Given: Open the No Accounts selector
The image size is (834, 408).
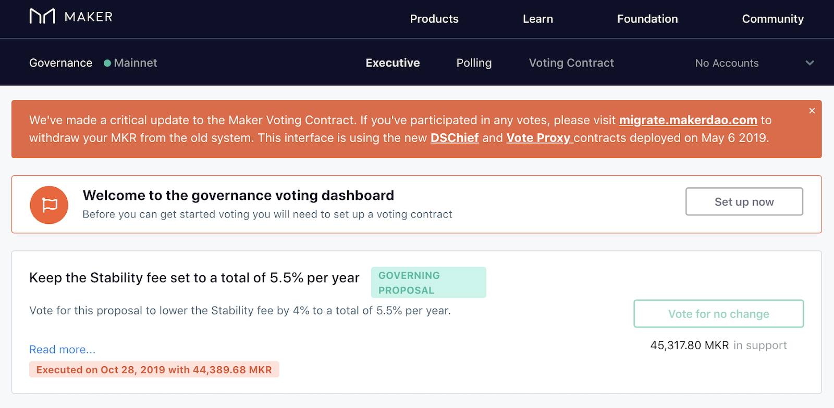Looking at the screenshot, I should pos(727,63).
